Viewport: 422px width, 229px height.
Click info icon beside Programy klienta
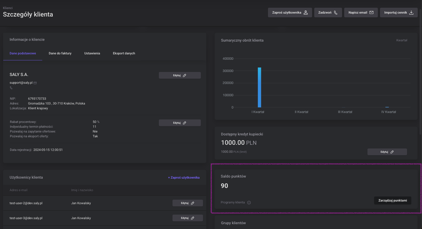pos(249,203)
